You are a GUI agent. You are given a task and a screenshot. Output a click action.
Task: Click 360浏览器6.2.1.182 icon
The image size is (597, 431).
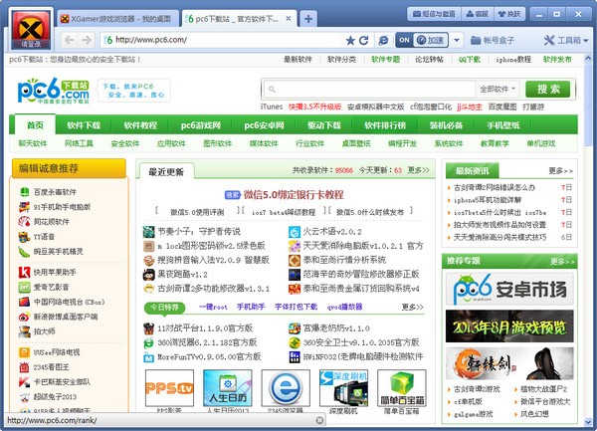148,342
